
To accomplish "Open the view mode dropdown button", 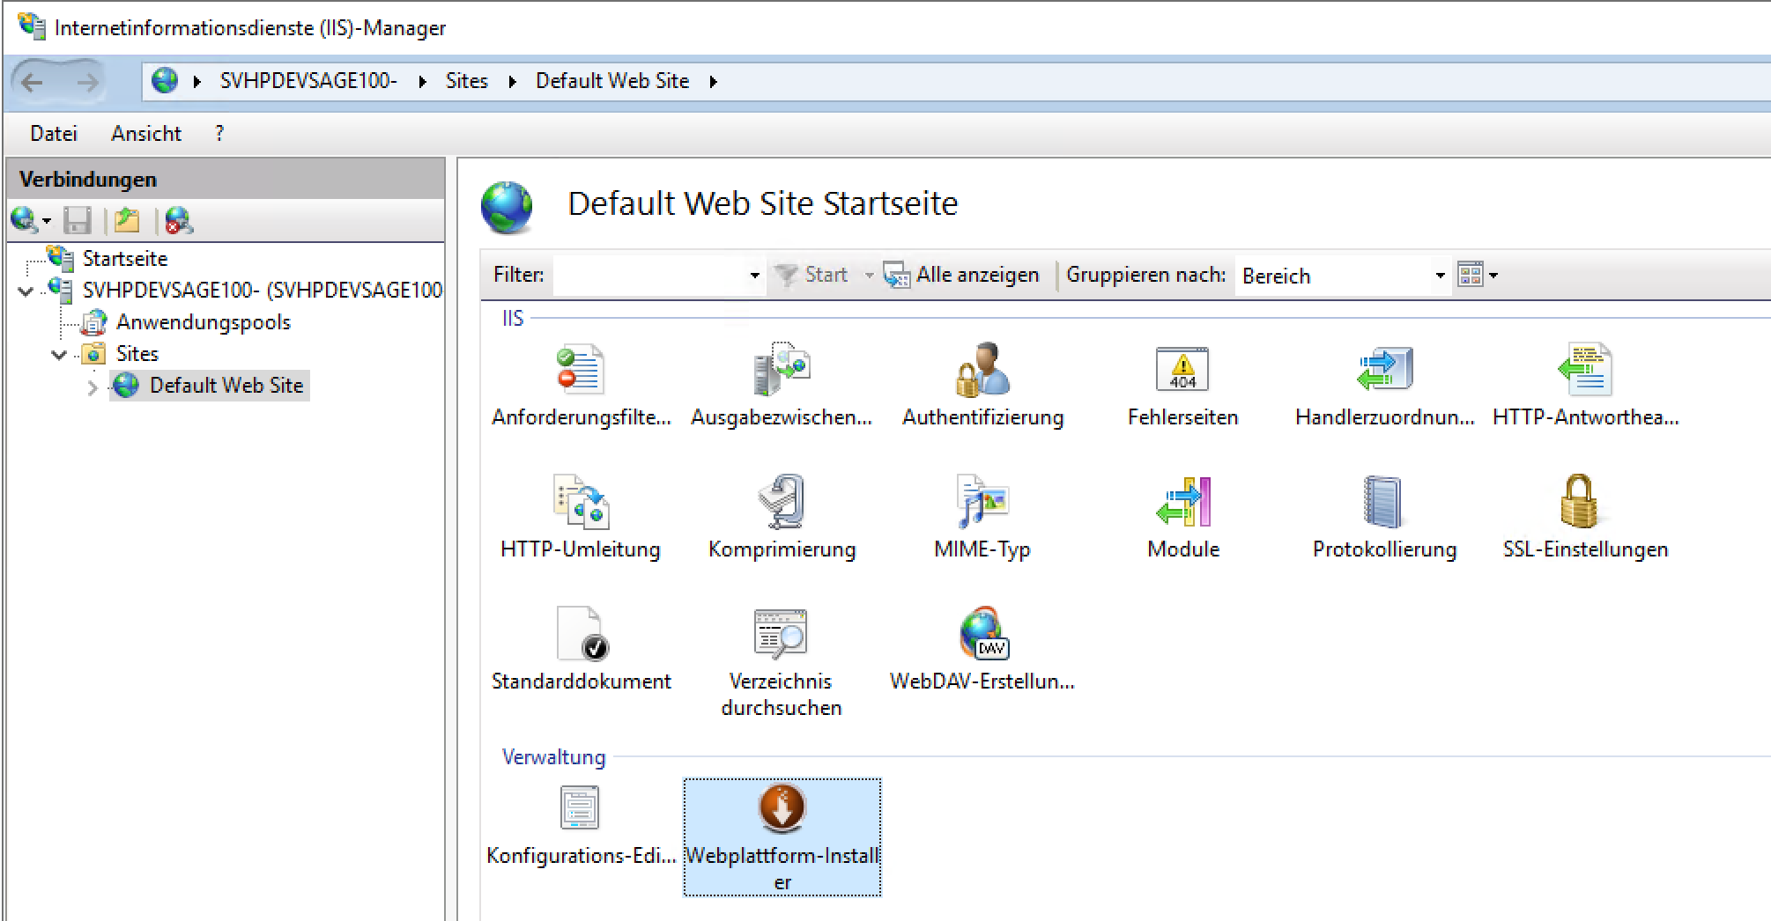I will 1478,275.
